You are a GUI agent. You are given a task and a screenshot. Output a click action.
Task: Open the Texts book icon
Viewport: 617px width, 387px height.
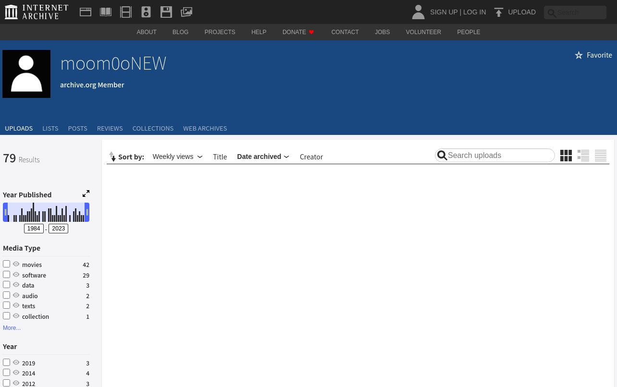[106, 12]
